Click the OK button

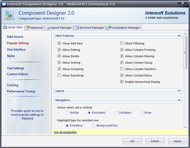click(132, 141)
